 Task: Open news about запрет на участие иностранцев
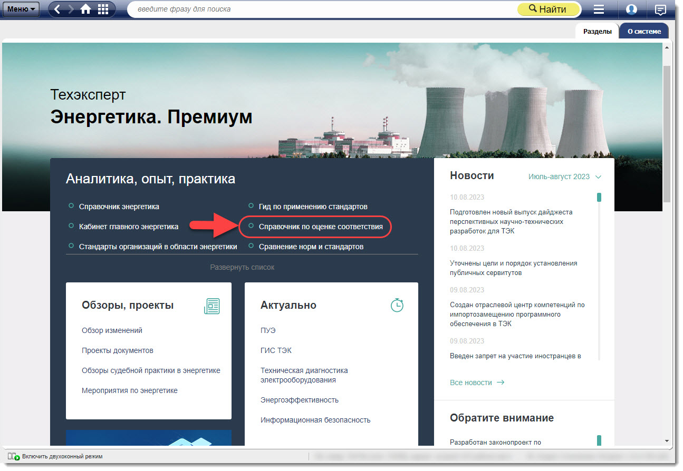point(515,356)
